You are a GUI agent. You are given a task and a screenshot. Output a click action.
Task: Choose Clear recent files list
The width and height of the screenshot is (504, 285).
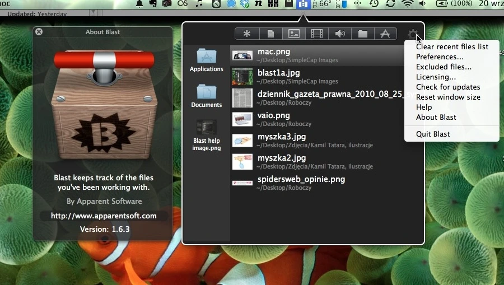[452, 47]
